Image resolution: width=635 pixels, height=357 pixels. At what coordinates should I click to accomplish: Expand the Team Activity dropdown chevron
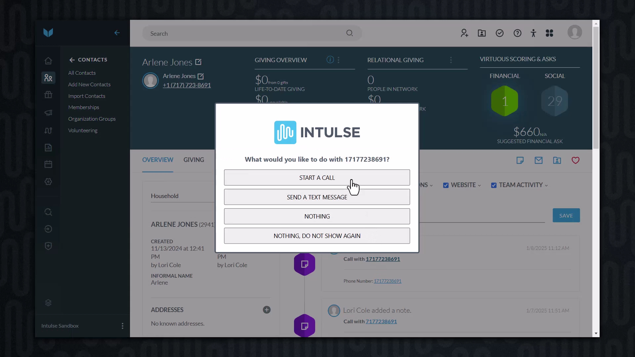(x=546, y=185)
